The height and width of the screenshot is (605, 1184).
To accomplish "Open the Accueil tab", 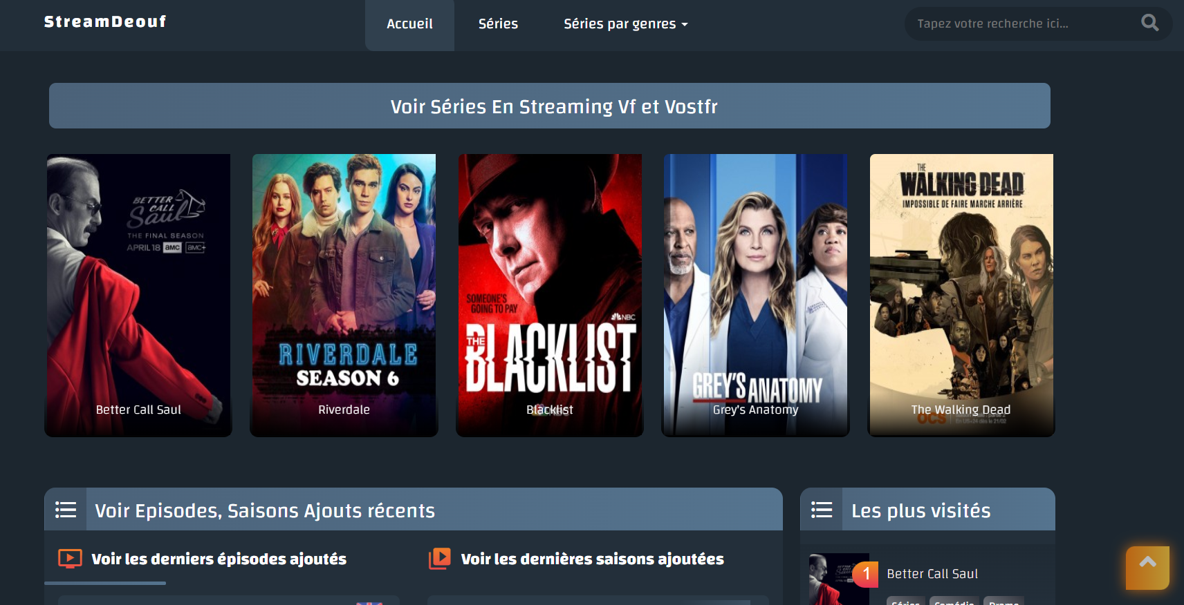I will (409, 25).
